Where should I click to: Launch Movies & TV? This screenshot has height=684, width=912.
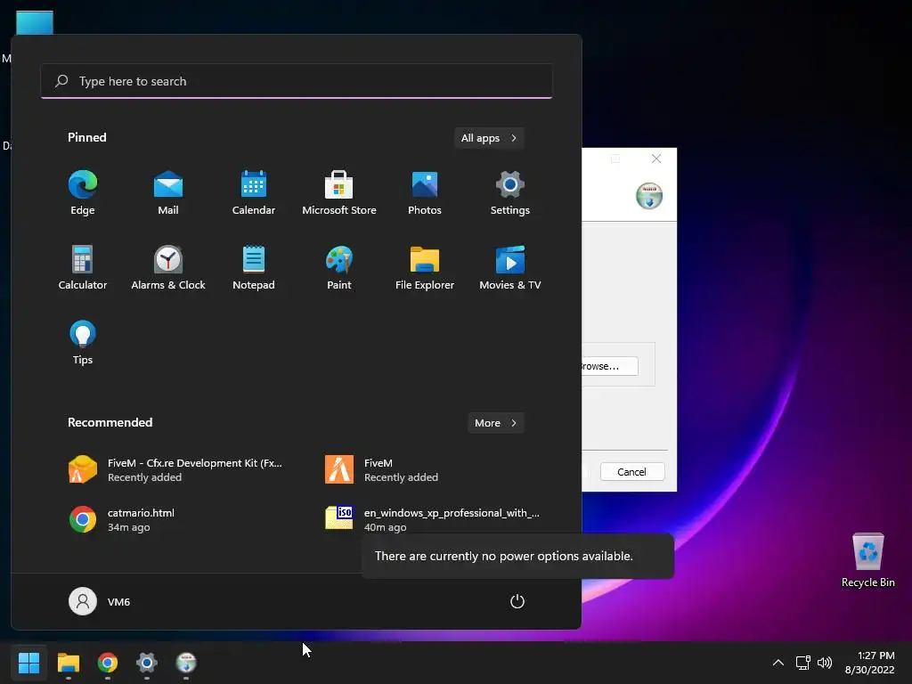(x=510, y=267)
